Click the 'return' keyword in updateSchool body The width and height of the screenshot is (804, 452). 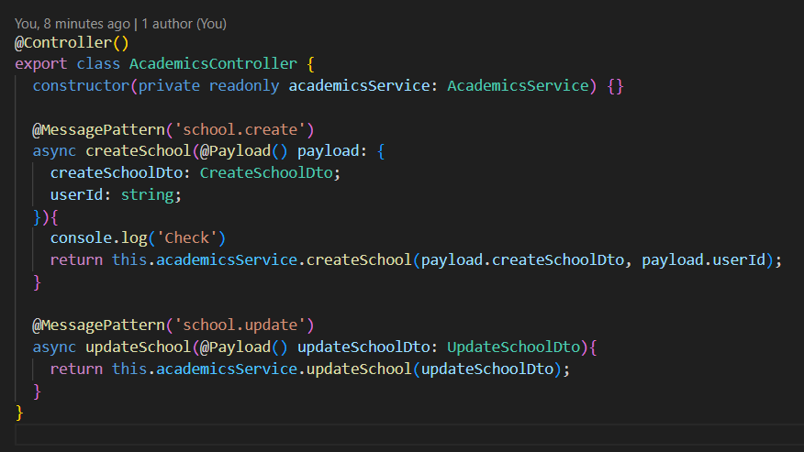click(x=76, y=369)
